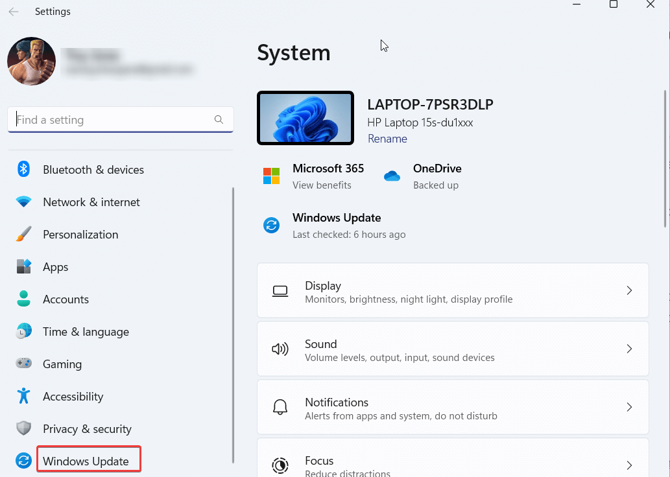Open the Focus settings entry
Screen dimensions: 670x477
tap(628, 464)
